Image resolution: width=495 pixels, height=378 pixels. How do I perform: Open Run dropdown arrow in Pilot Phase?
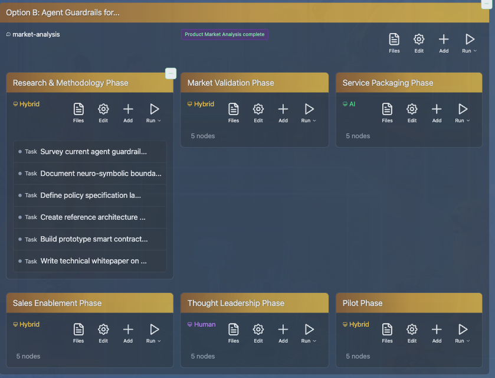pos(468,341)
